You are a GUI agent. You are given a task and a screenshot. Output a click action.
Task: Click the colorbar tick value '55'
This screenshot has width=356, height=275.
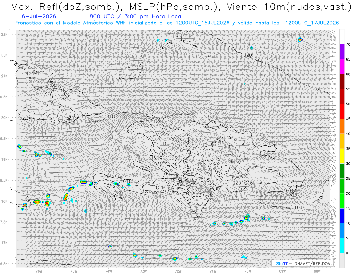(348, 89)
